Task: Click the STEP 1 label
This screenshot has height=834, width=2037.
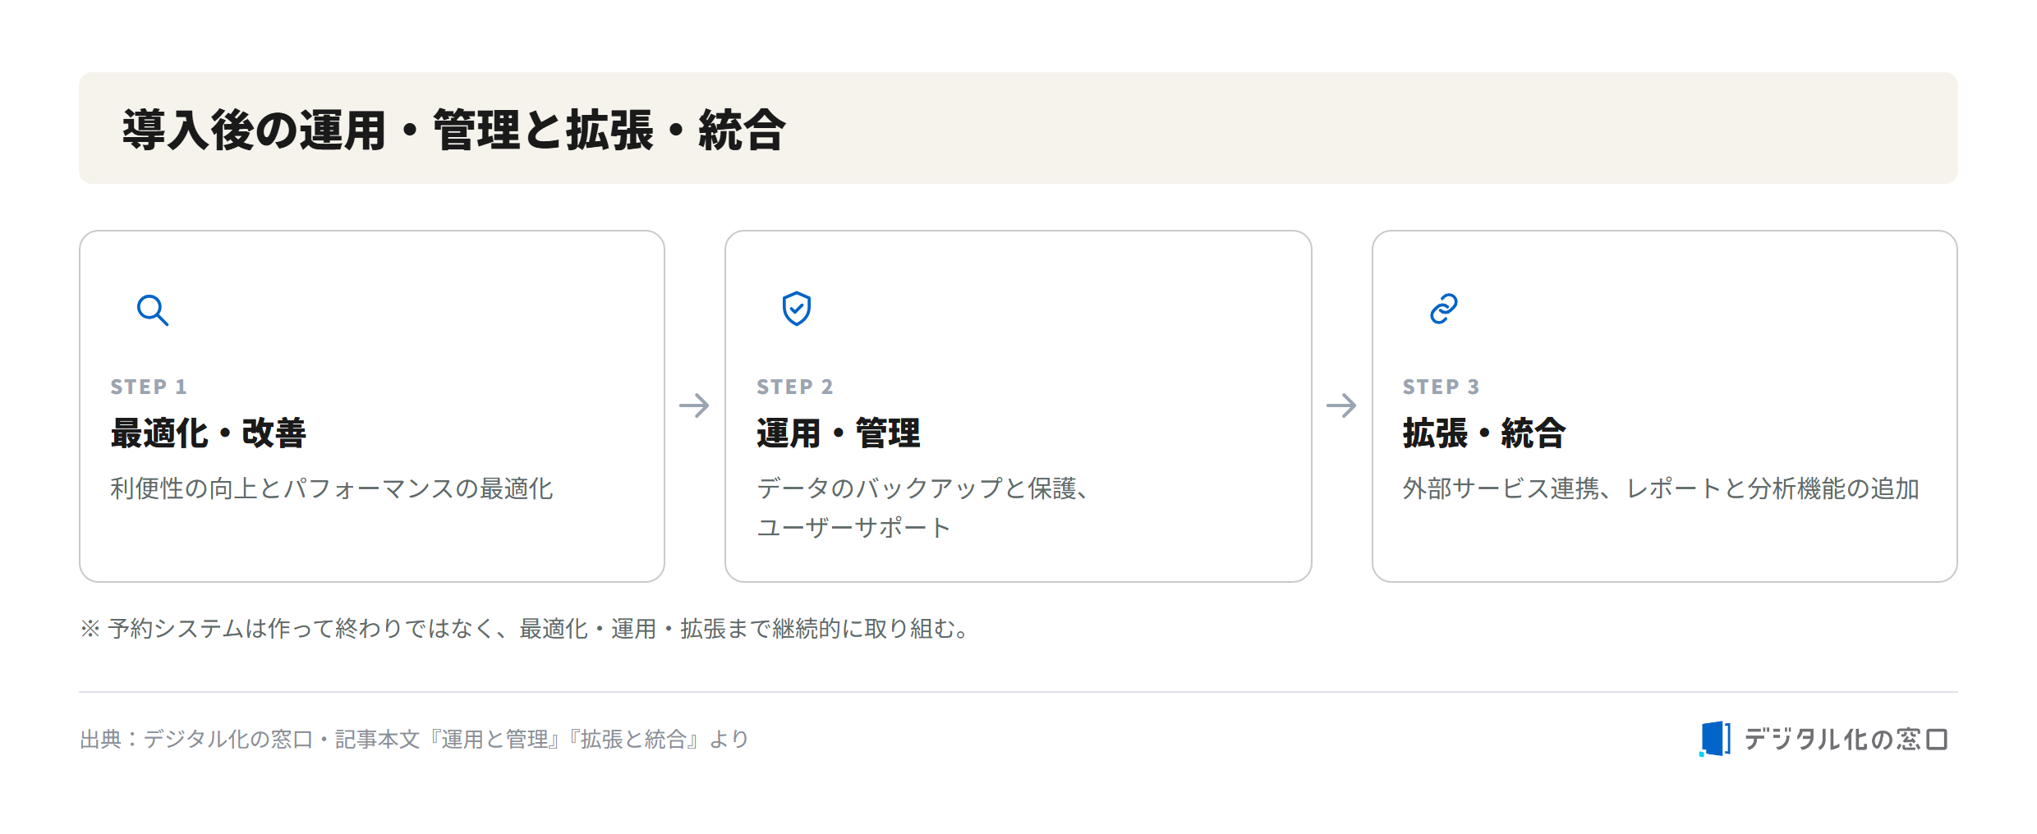Action: click(149, 387)
